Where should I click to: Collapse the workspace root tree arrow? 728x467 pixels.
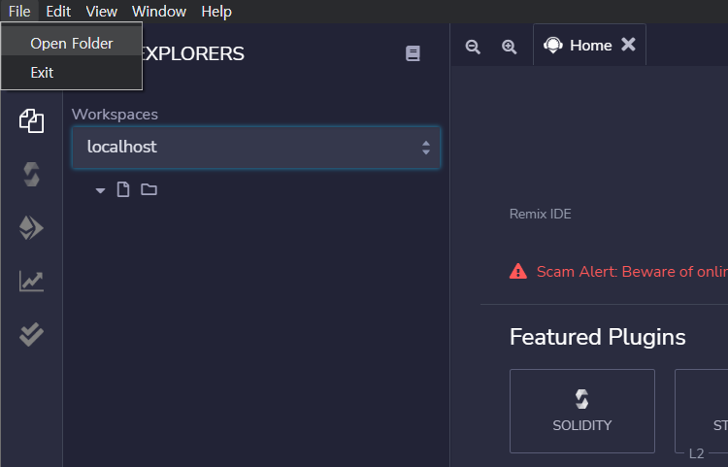point(100,190)
